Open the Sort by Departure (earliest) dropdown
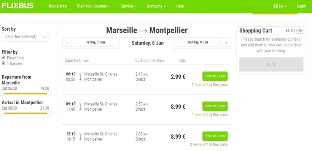Image resolution: width=312 pixels, height=151 pixels. [25, 37]
